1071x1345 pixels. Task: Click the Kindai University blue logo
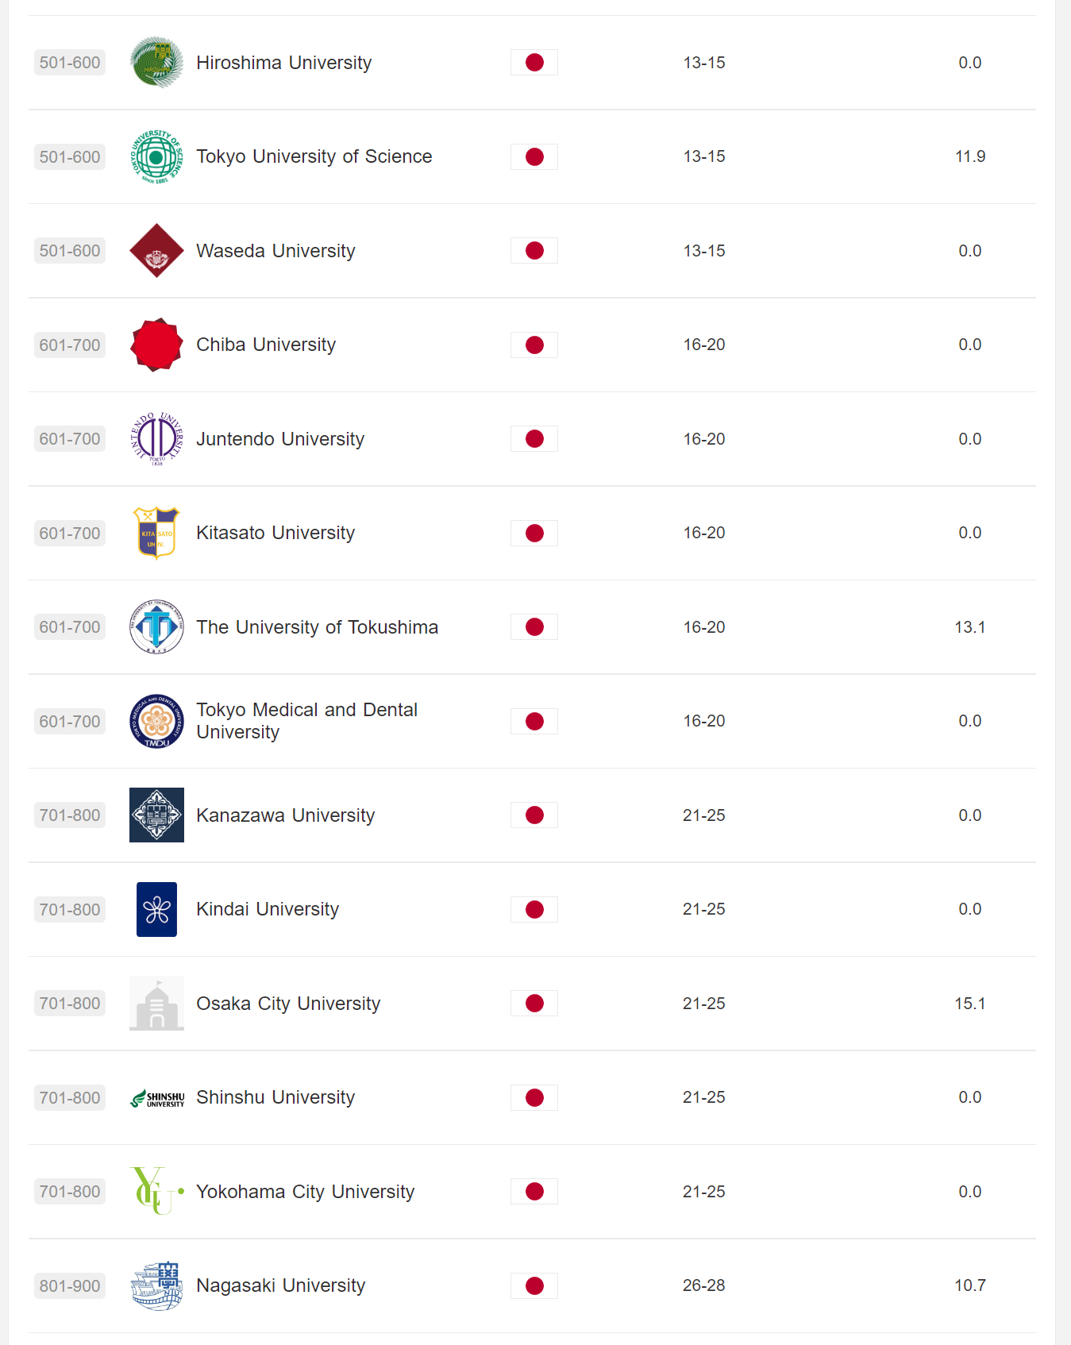[156, 909]
